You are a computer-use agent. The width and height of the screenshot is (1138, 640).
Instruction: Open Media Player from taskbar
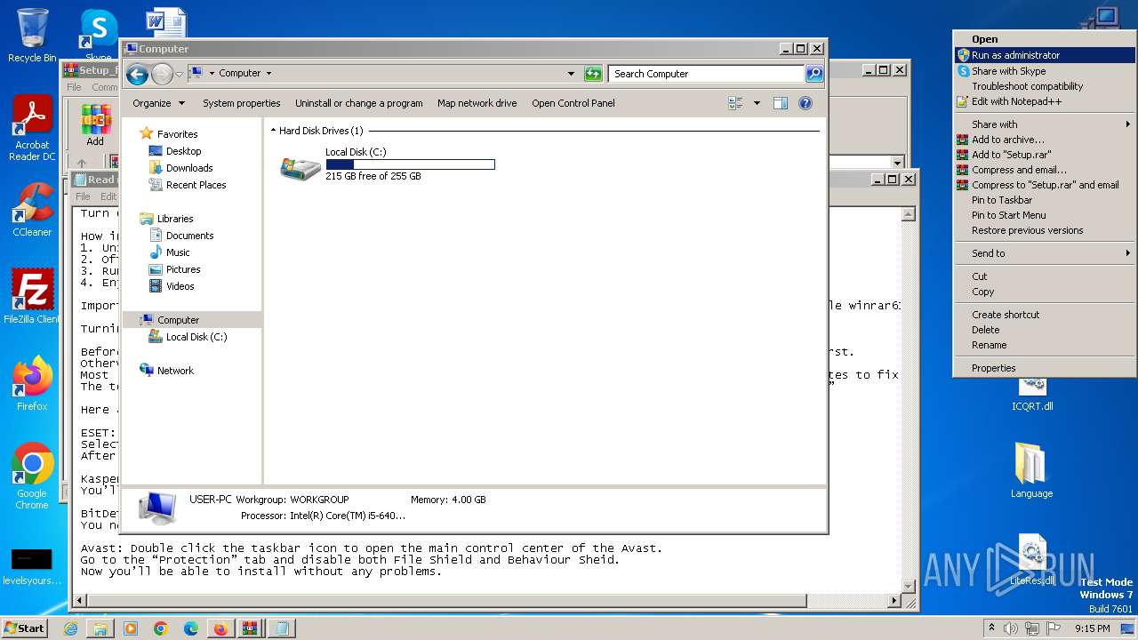[x=131, y=628]
